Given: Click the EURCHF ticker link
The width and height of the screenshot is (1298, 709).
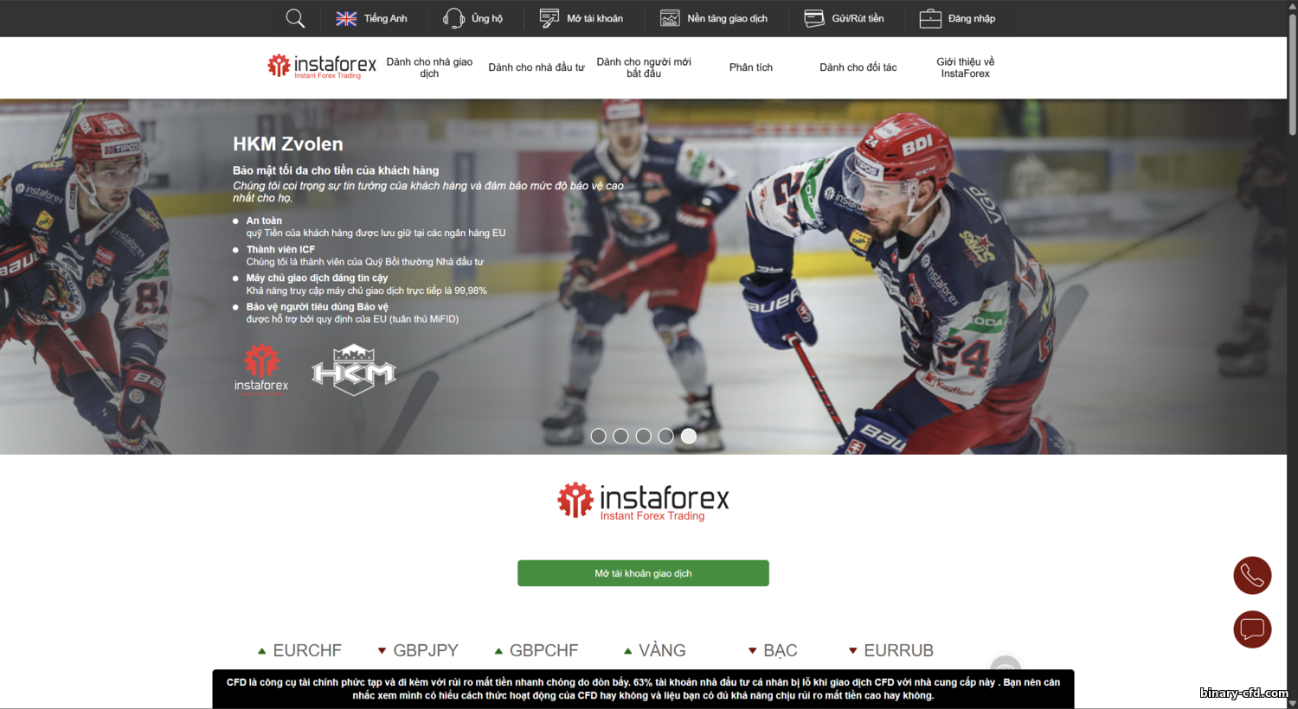Looking at the screenshot, I should (x=307, y=650).
